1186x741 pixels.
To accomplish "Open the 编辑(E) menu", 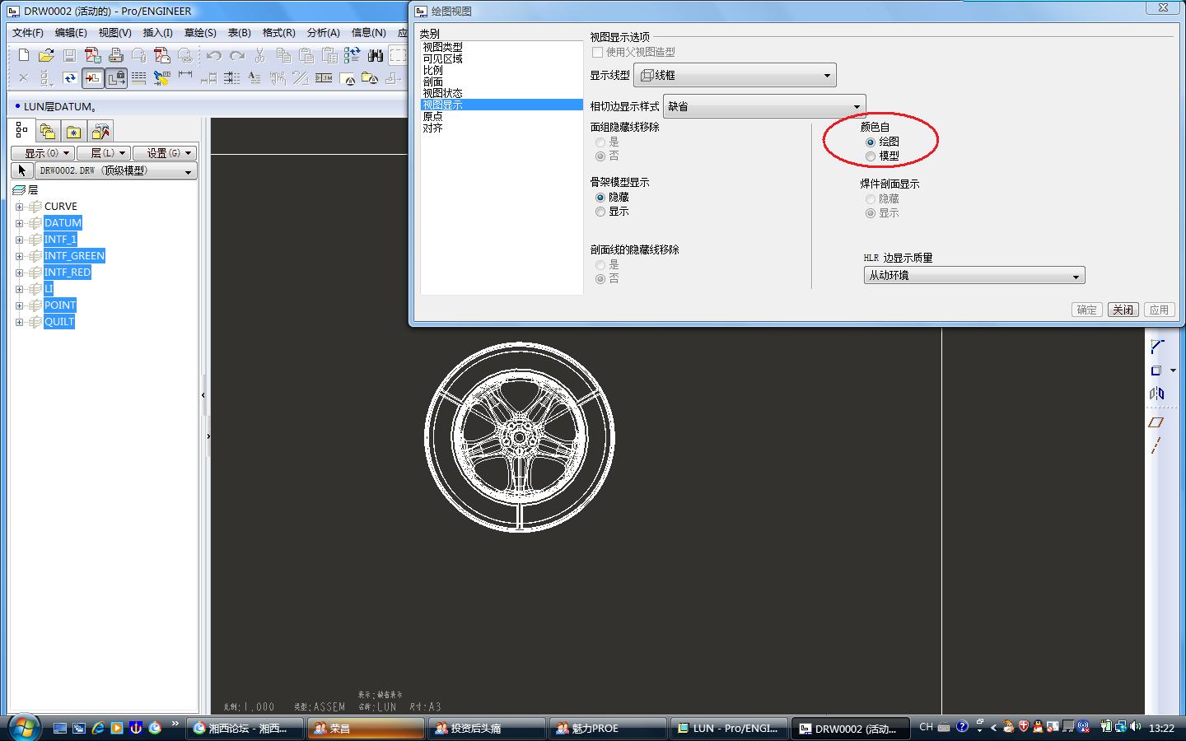I will 71,33.
